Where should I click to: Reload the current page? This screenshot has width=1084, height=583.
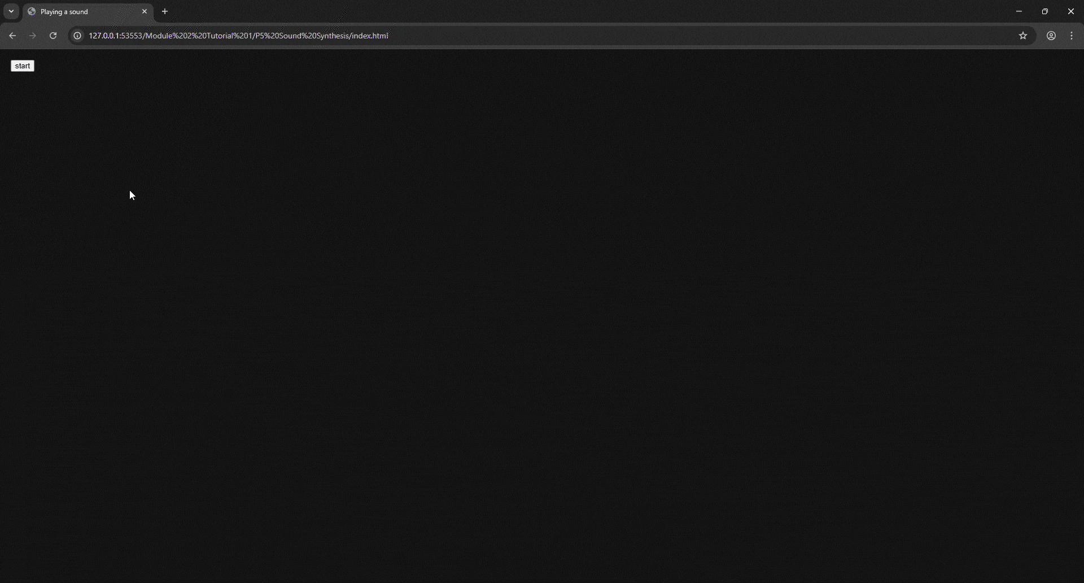(53, 35)
